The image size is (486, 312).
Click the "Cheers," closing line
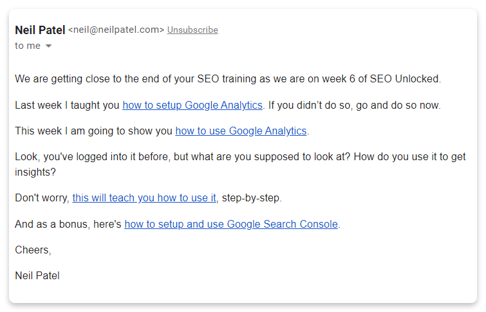(x=33, y=250)
